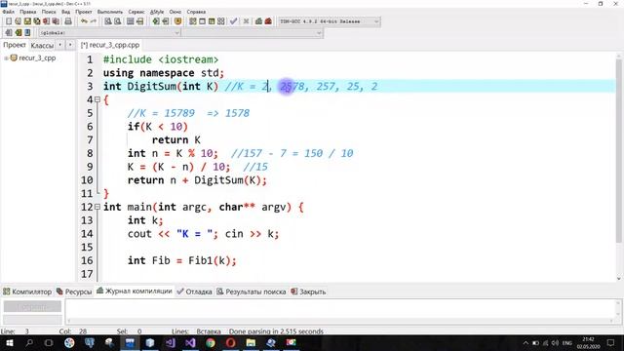Click the left tab scroll arrow beside Классы

60,45
